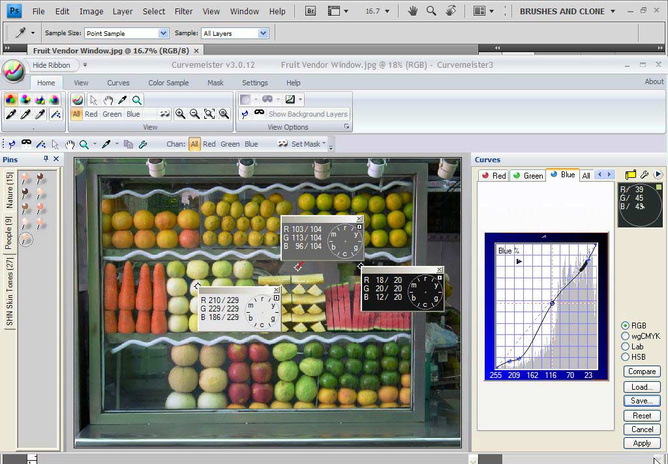Screen dimensions: 668x464
Task: Open the eyedropper tool preset picker arrow
Action: pyautogui.click(x=33, y=33)
